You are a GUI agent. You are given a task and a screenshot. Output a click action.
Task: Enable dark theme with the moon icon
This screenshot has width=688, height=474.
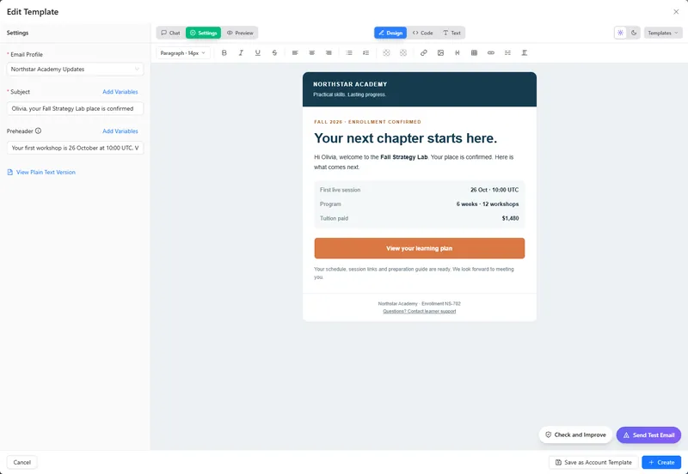pyautogui.click(x=634, y=33)
